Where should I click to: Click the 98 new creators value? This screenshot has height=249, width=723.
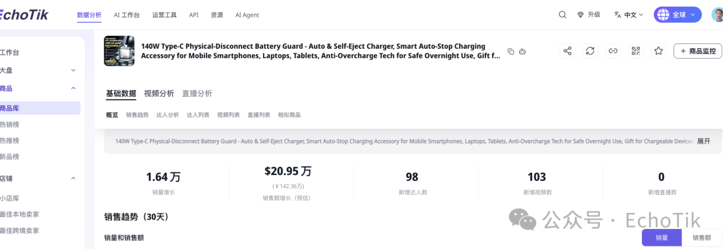(x=412, y=177)
